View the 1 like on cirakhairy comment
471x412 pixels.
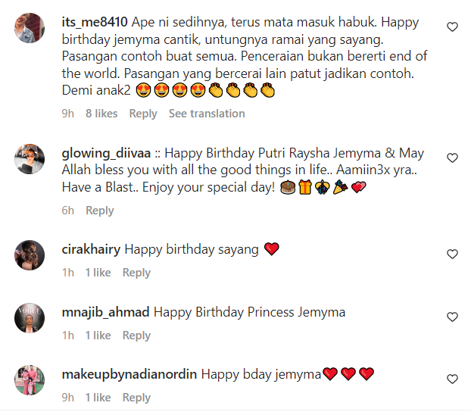point(98,273)
